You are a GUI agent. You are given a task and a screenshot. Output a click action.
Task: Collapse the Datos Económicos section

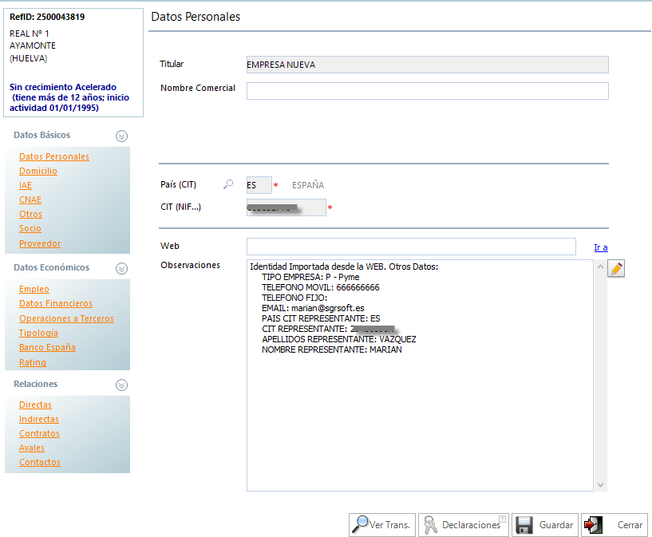tap(121, 268)
